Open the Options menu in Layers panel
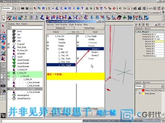Image resolution: width=165 pixels, height=123 pixels. [146, 82]
